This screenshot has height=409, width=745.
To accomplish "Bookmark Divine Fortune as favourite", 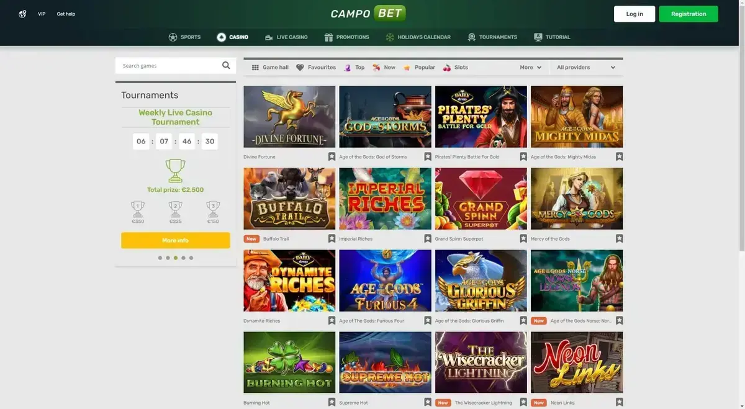I will 332,156.
